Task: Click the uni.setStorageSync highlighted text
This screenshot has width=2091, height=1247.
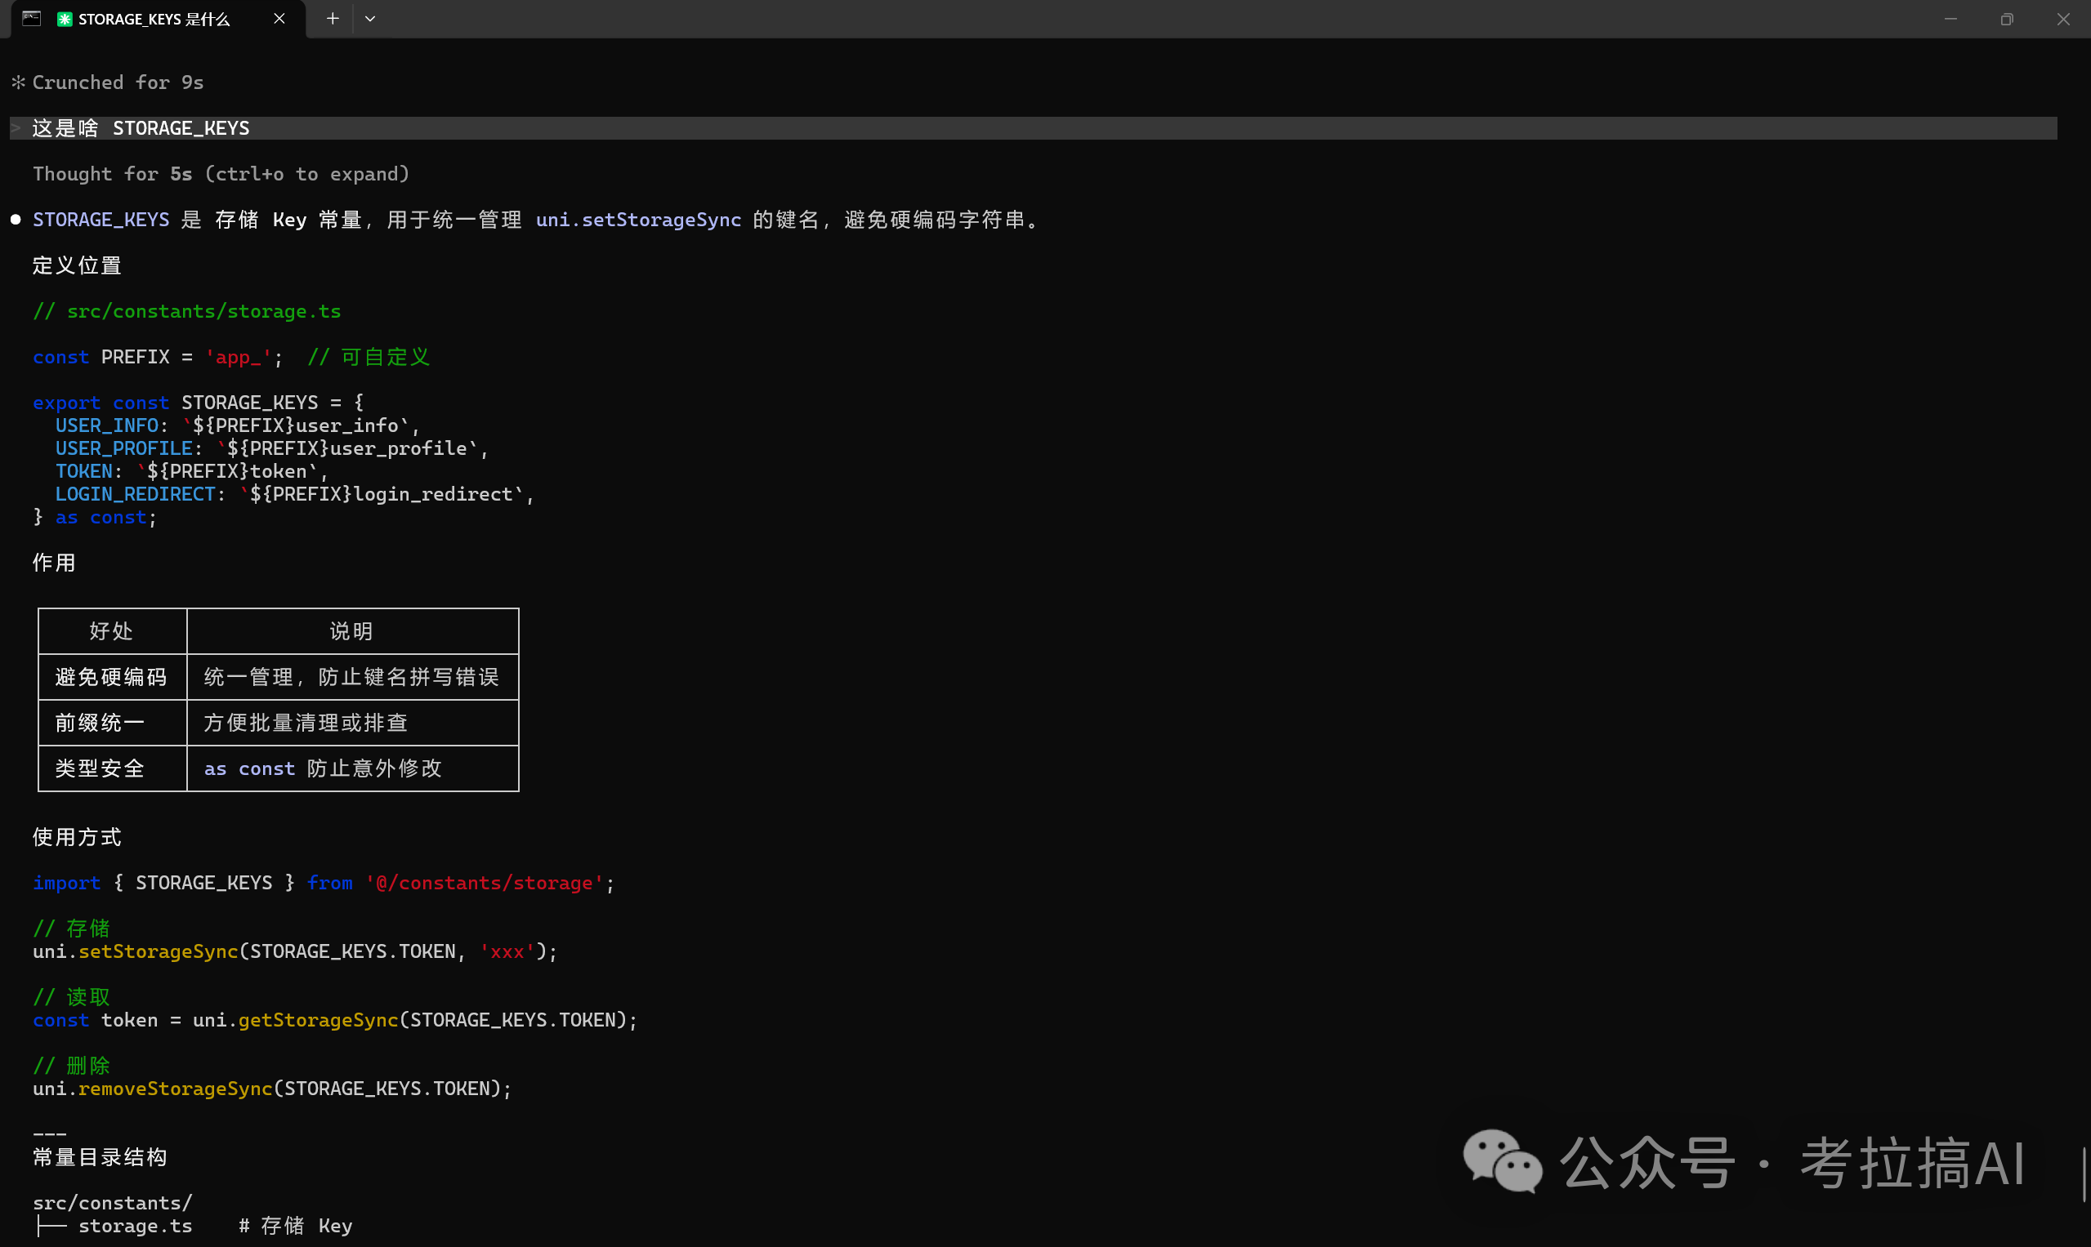Action: 638,220
